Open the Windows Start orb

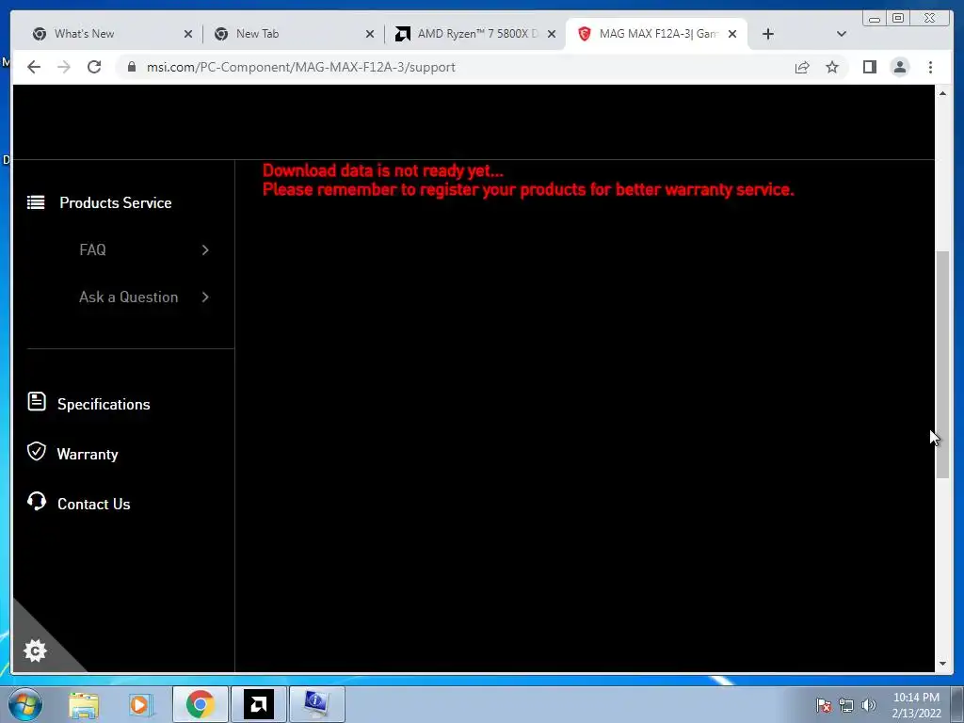point(25,704)
